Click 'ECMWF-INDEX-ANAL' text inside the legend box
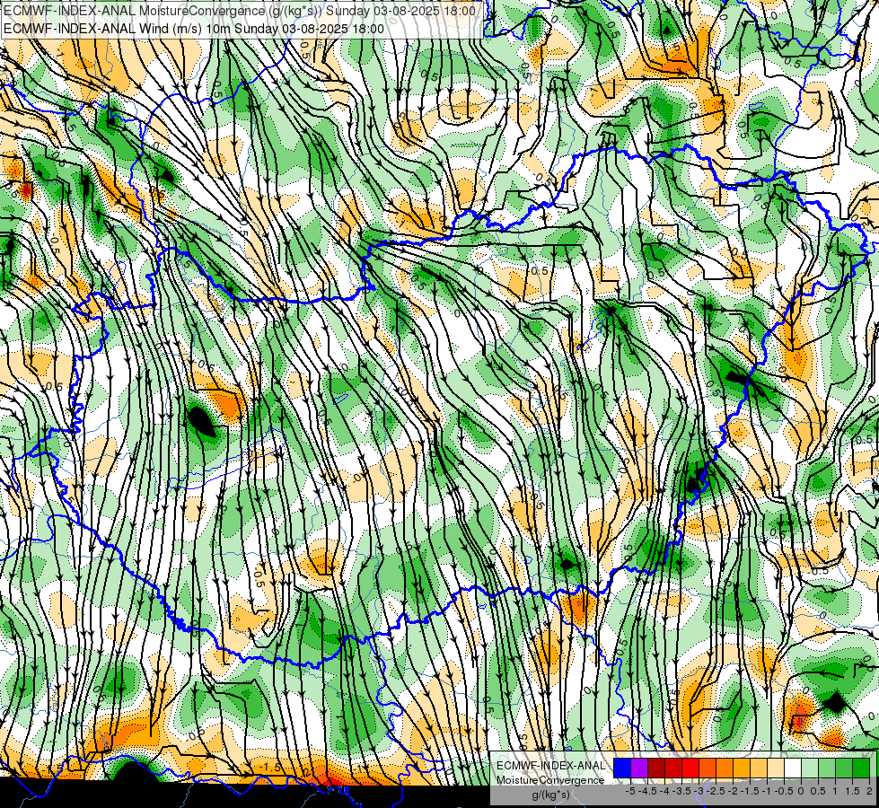The image size is (879, 808). click(x=551, y=766)
